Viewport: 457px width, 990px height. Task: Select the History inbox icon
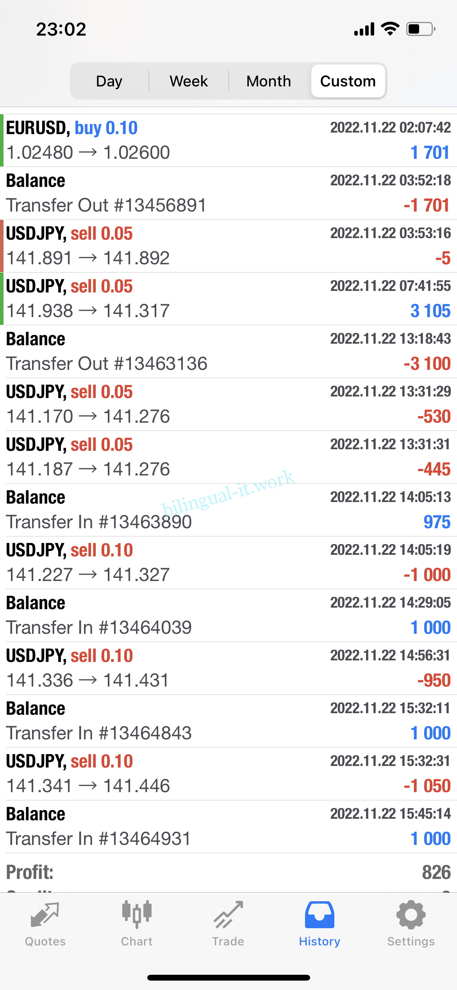coord(320,915)
